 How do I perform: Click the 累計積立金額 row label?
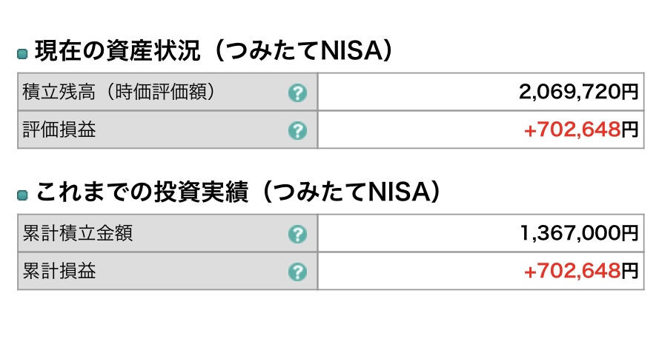77,233
